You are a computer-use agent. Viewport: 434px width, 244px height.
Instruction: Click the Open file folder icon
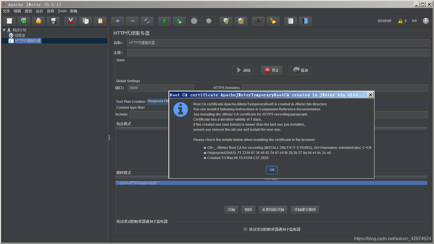(x=39, y=21)
